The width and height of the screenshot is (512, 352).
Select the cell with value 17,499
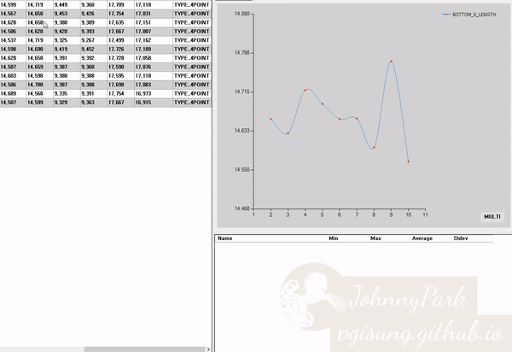(121, 40)
